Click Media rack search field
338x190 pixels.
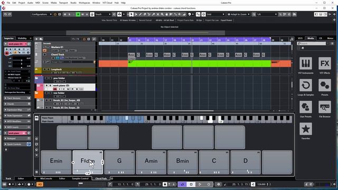pos(312,43)
